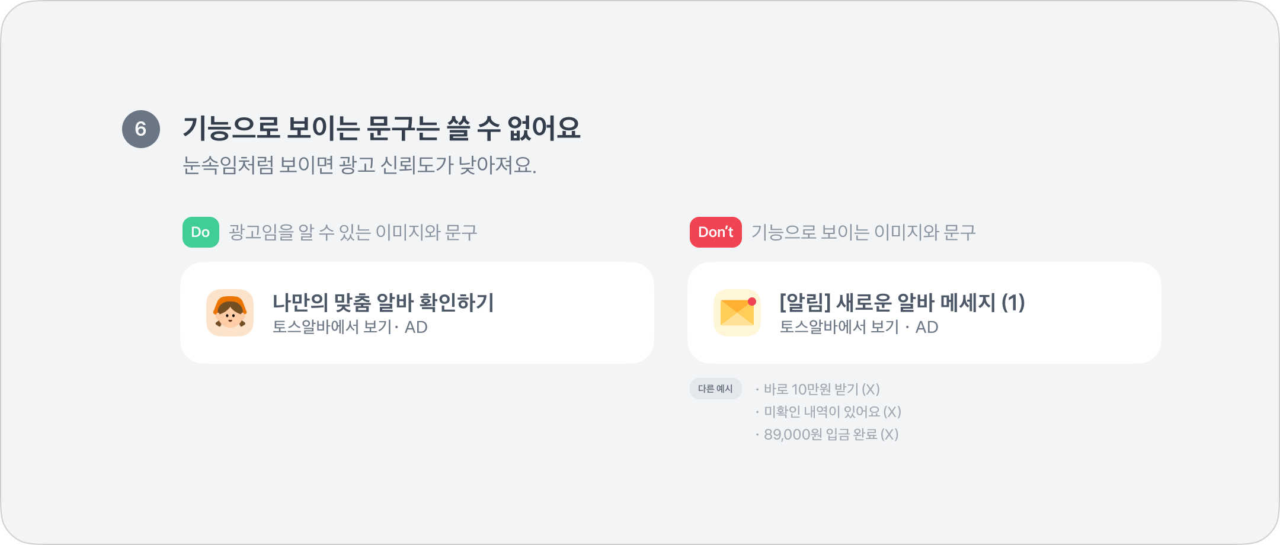This screenshot has height=545, width=1280.
Task: Click the caption 광고임을 알 수 있는 이미지와 문구
Action: click(353, 232)
